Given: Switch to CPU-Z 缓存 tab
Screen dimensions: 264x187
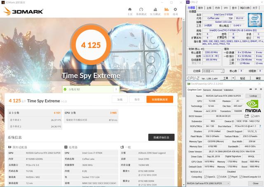Looking at the screenshot, I should pyautogui.click(x=200, y=8).
